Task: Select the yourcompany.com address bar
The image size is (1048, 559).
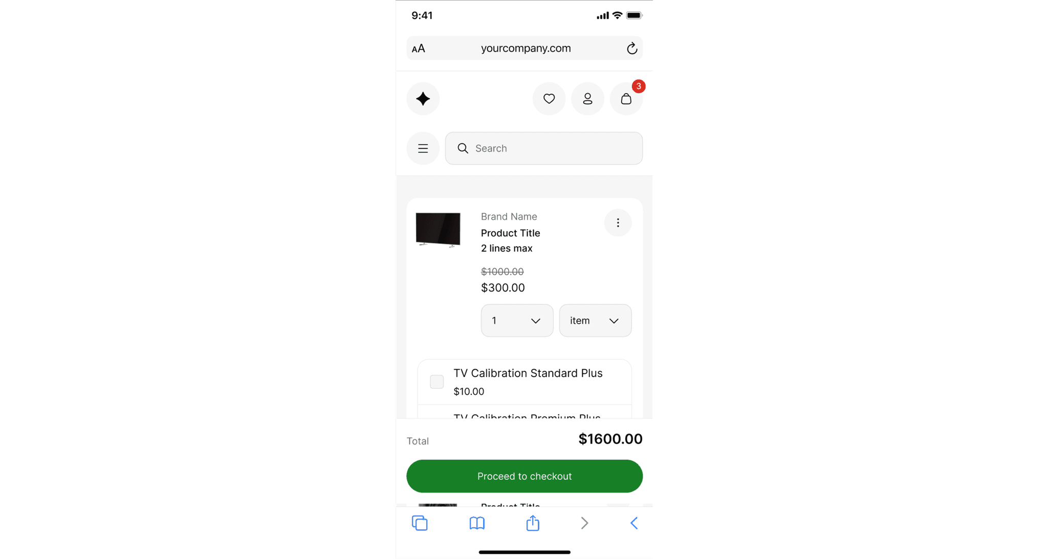Action: click(524, 47)
